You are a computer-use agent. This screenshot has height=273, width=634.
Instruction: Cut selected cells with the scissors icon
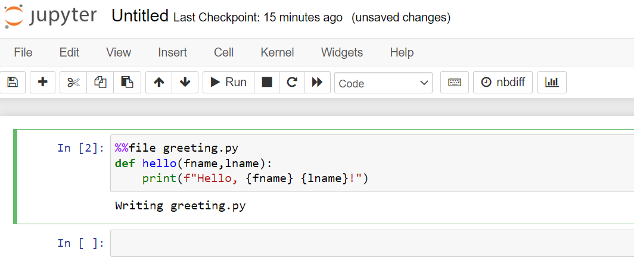click(73, 83)
